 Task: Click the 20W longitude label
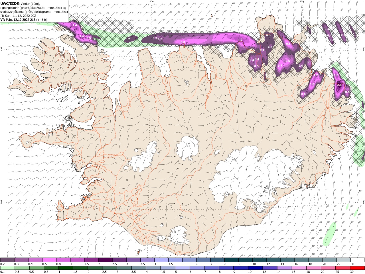152,1
